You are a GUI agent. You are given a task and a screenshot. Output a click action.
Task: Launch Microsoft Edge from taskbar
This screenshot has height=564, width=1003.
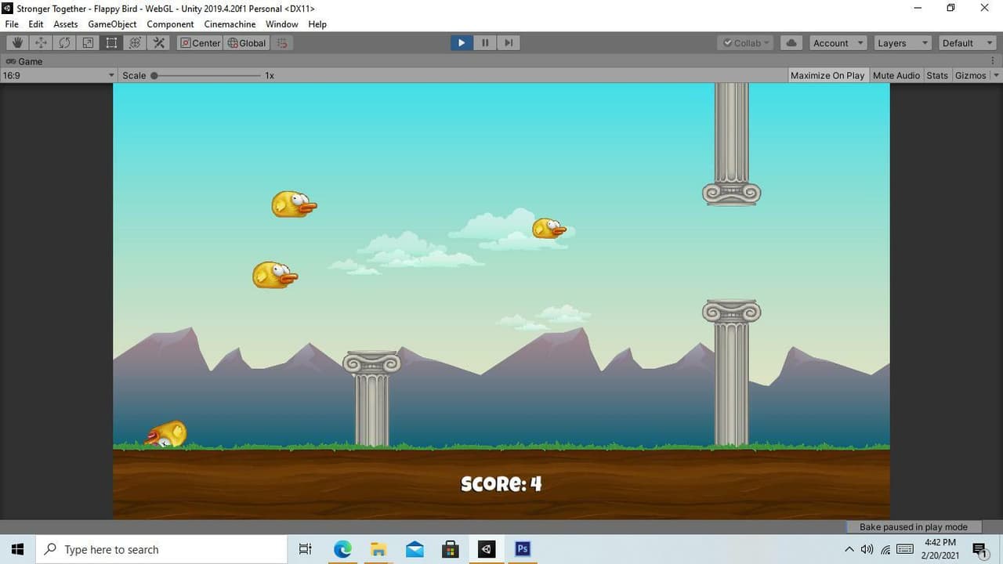pyautogui.click(x=342, y=549)
